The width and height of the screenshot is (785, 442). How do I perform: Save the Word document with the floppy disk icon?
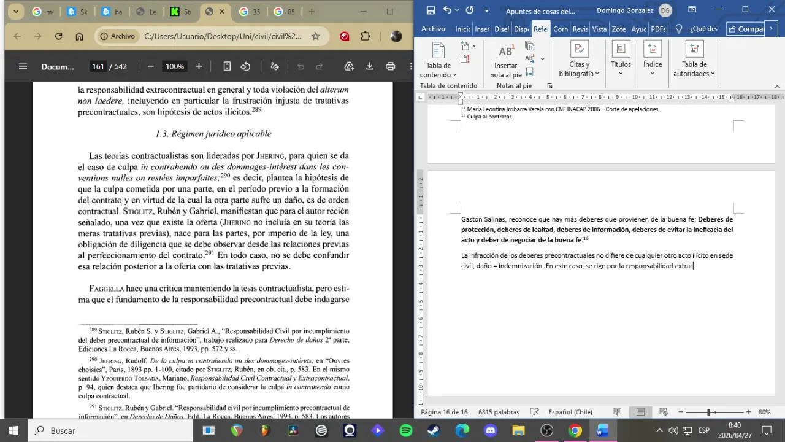(431, 10)
